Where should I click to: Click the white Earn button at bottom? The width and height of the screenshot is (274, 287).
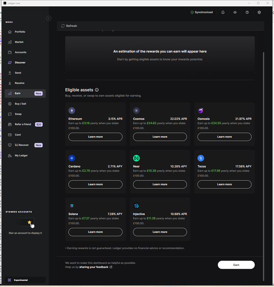[236, 265]
